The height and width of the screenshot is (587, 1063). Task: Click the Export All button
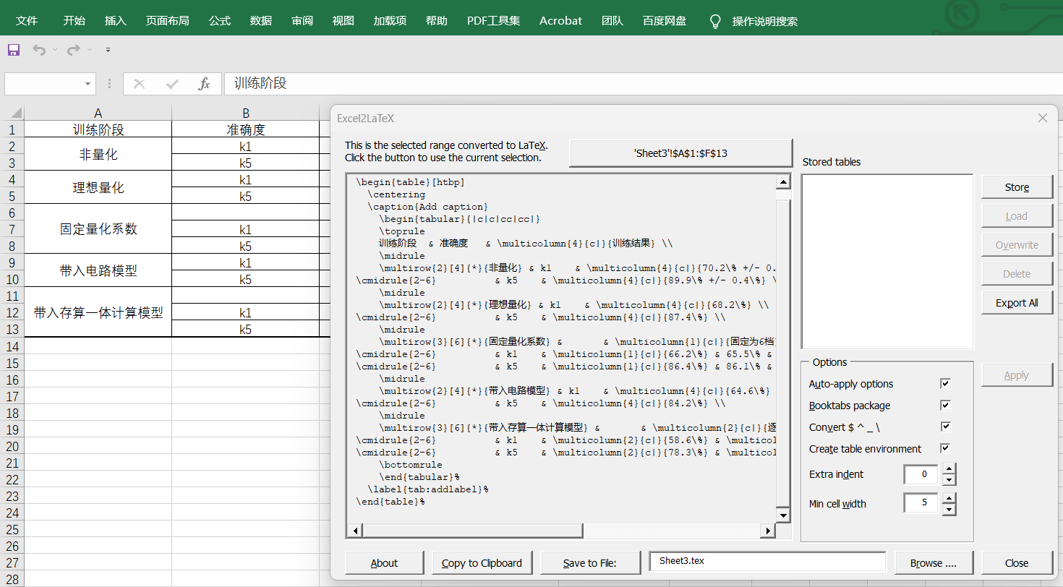pos(1017,303)
